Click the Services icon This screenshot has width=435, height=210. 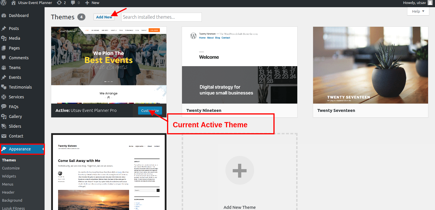4,97
